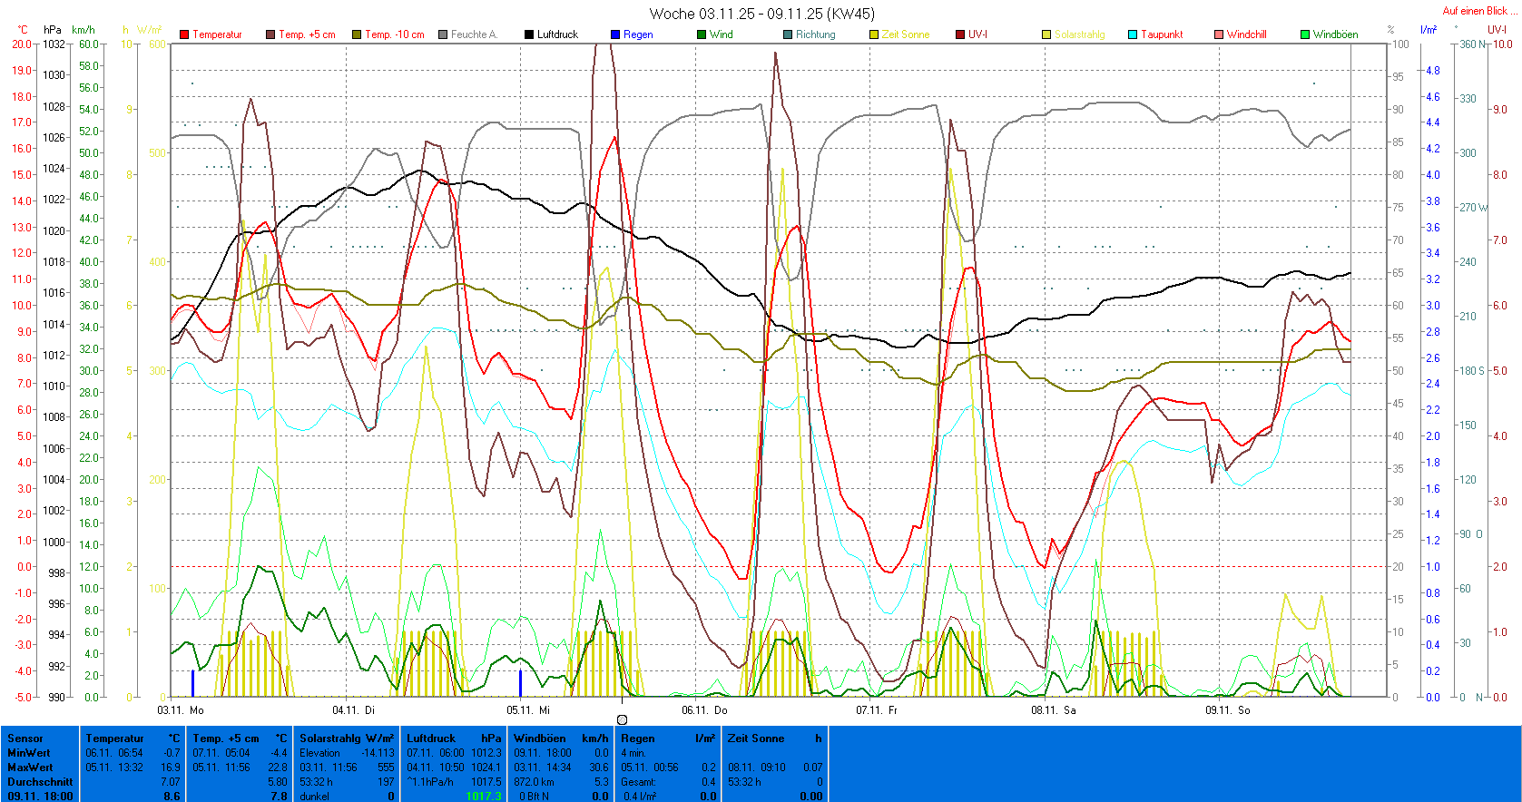
Task: Click the '08.11. Sa' date label
Action: [1053, 710]
